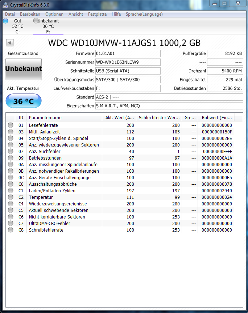Click the raw value 000000000A1A
Image resolution: width=248 pixels, height=313 pixels.
click(x=217, y=158)
